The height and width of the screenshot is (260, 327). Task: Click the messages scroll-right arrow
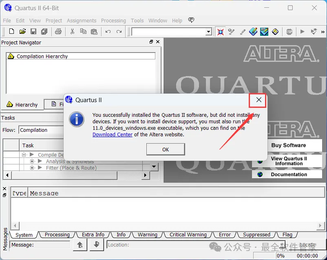[320, 225]
